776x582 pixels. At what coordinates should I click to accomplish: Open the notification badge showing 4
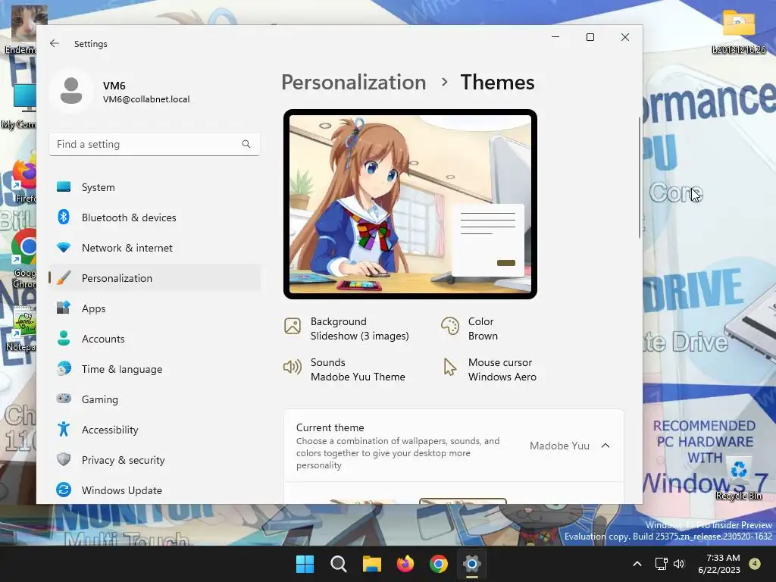(x=755, y=564)
